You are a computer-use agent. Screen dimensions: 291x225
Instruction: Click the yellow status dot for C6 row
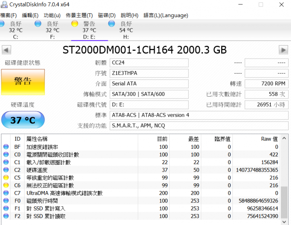[6, 185]
